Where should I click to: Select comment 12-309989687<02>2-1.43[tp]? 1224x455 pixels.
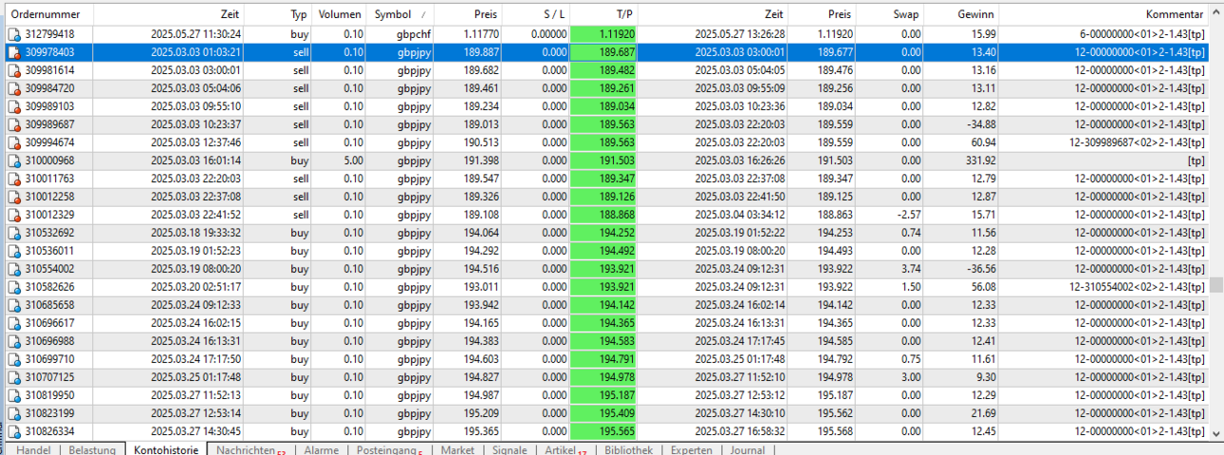[x=1137, y=142]
